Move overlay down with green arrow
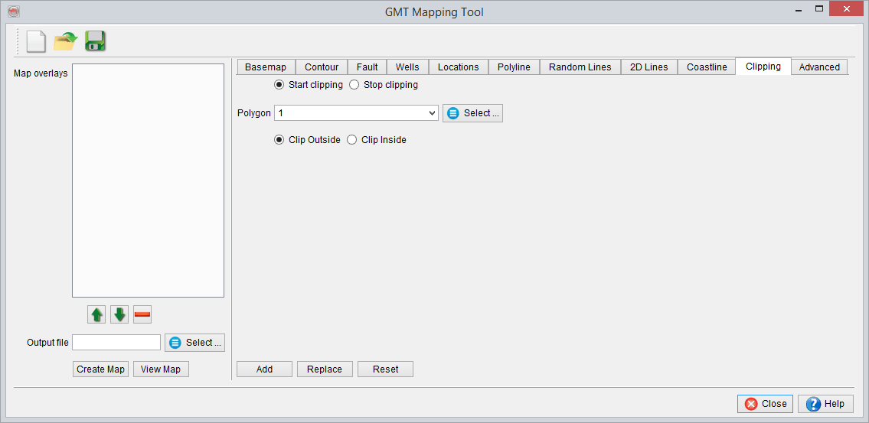The width and height of the screenshot is (869, 423). 119,314
